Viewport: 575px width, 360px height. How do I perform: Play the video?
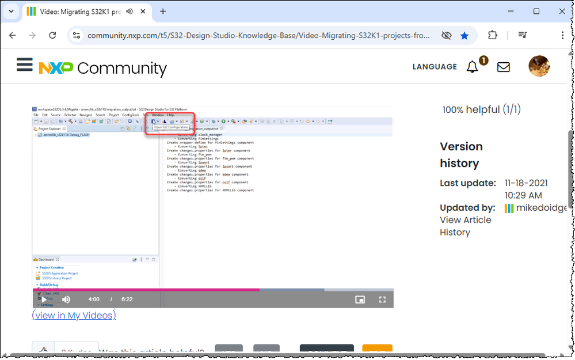[x=44, y=300]
